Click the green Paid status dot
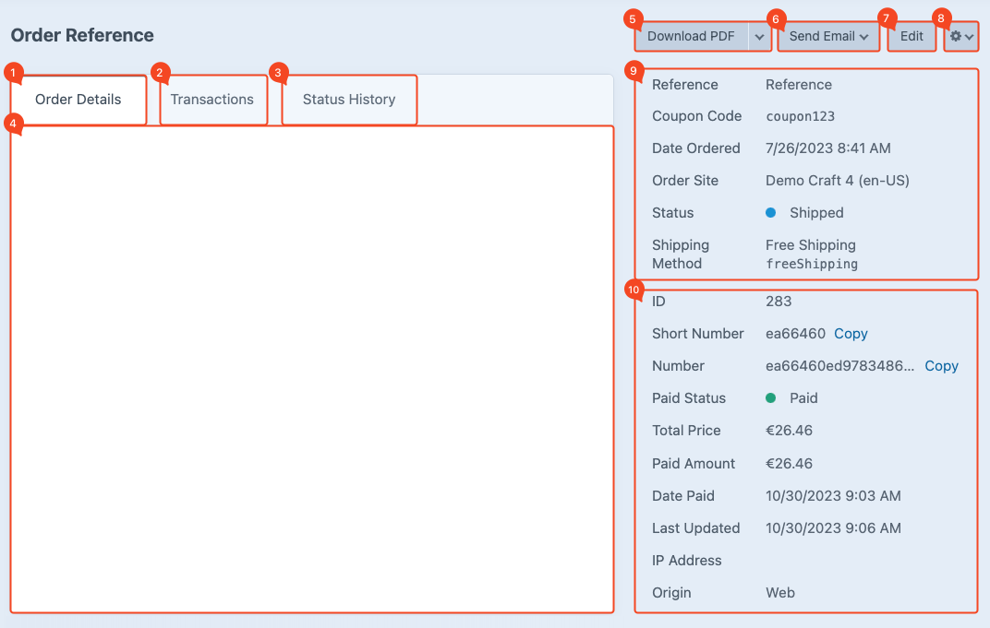 [771, 398]
